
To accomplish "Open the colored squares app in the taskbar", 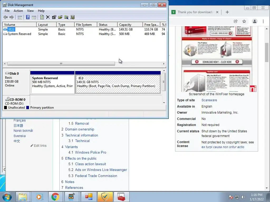I will 89,197.
